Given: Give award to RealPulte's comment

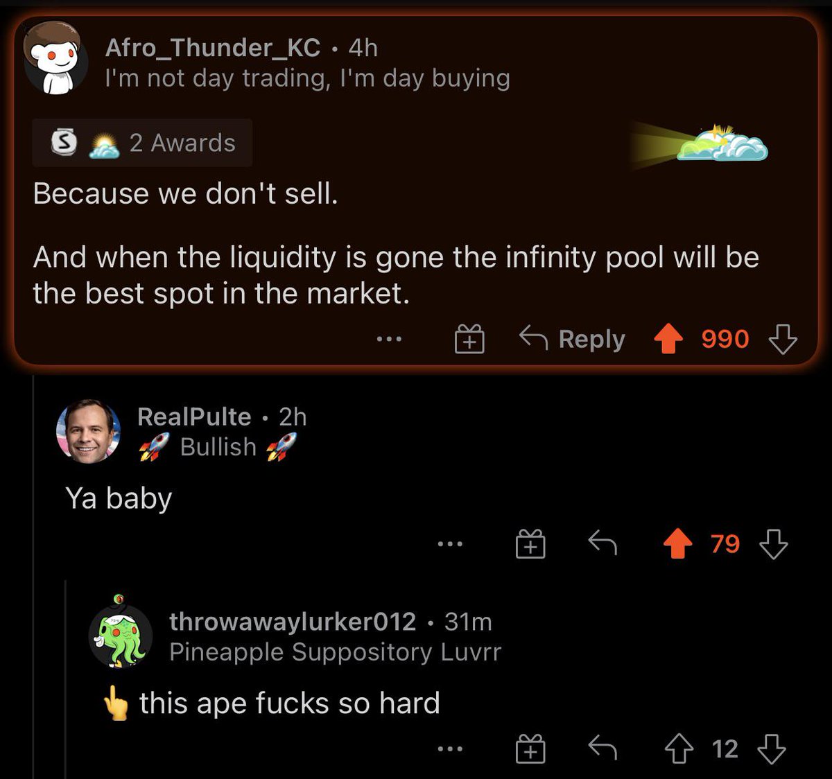Looking at the screenshot, I should tap(530, 544).
